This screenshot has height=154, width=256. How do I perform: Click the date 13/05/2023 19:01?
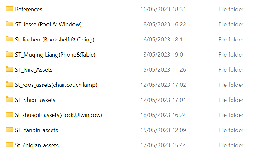163,55
